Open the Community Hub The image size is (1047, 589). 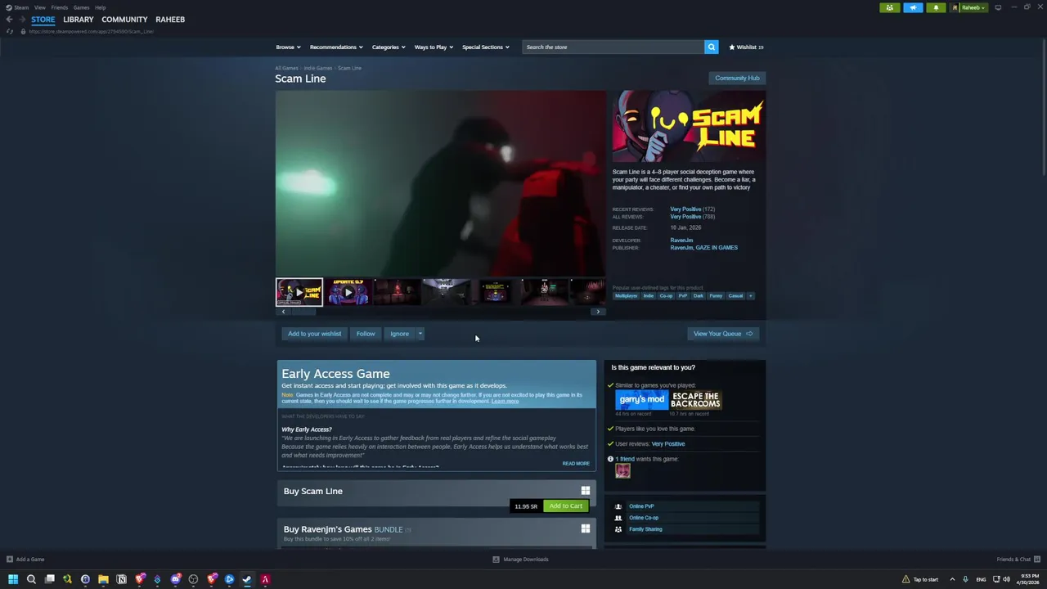[737, 78]
